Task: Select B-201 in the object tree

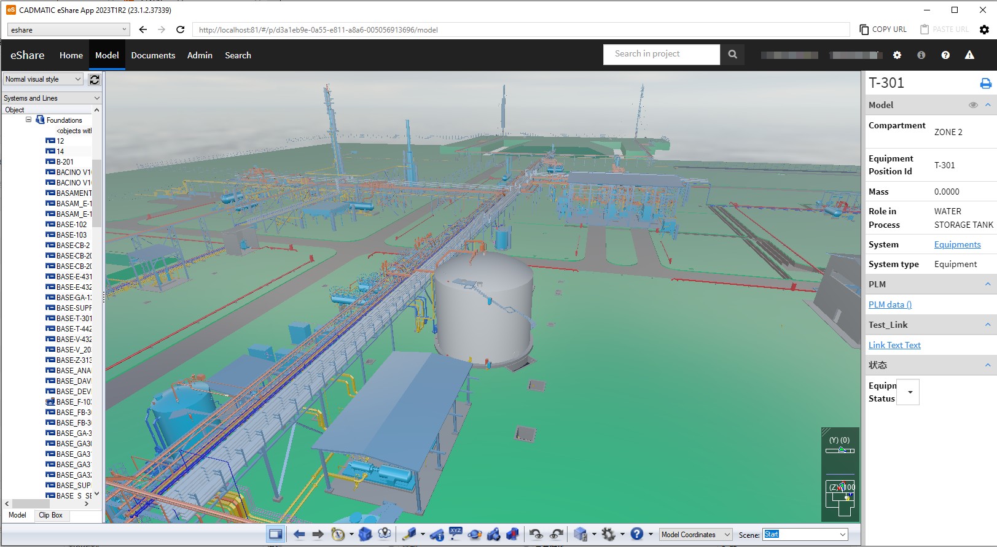Action: [x=60, y=162]
